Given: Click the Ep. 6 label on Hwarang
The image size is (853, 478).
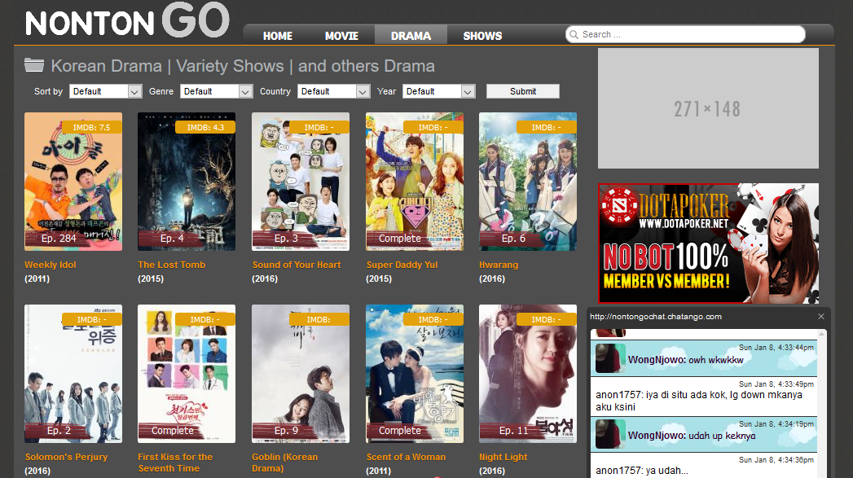Looking at the screenshot, I should click(x=513, y=238).
